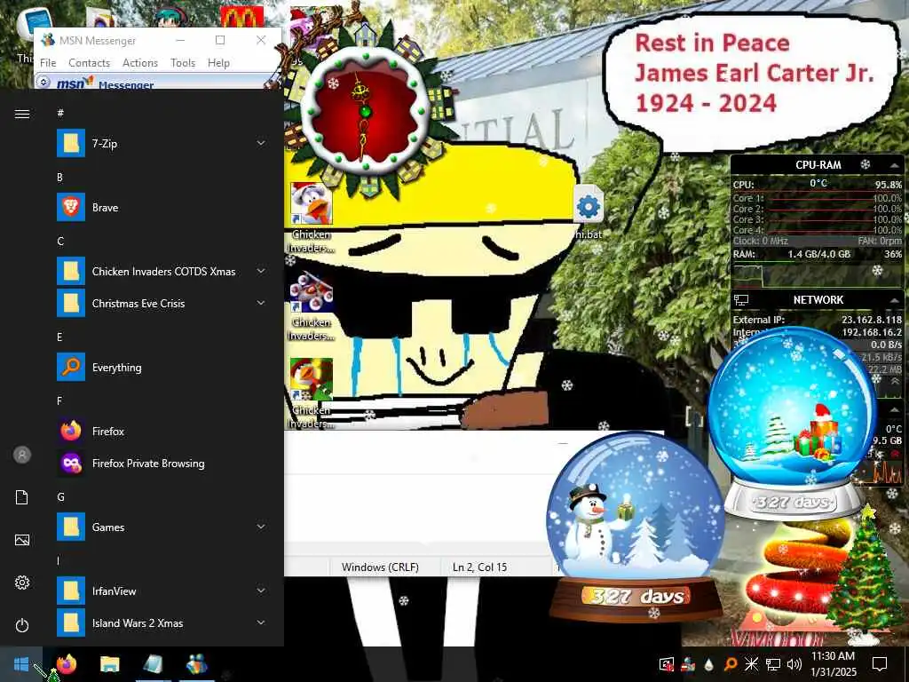
Task: Click the Windows Start button
Action: [x=21, y=664]
